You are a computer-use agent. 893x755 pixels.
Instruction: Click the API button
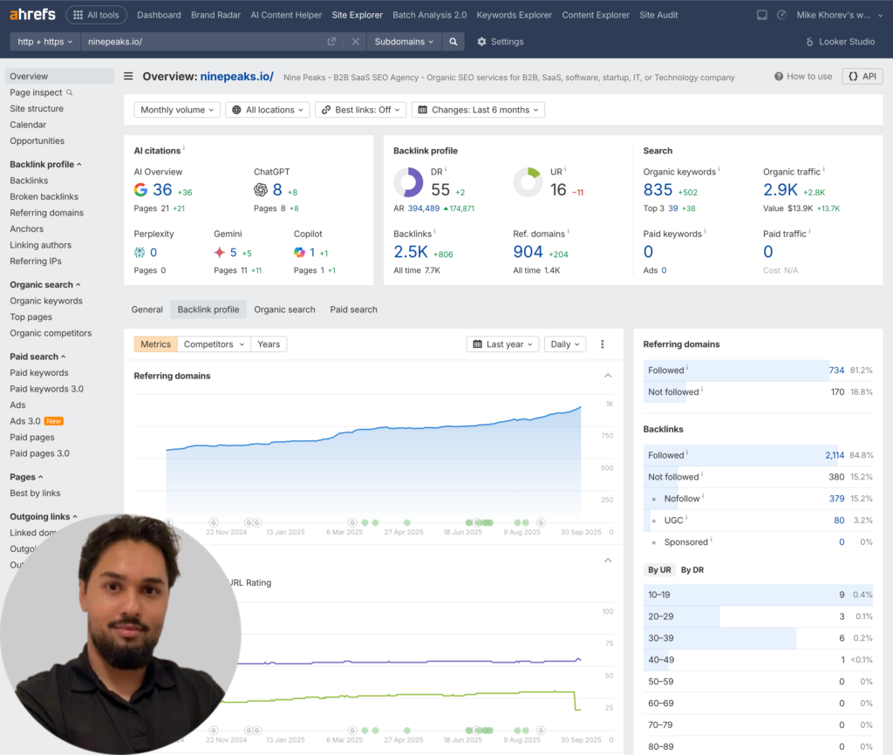click(862, 77)
